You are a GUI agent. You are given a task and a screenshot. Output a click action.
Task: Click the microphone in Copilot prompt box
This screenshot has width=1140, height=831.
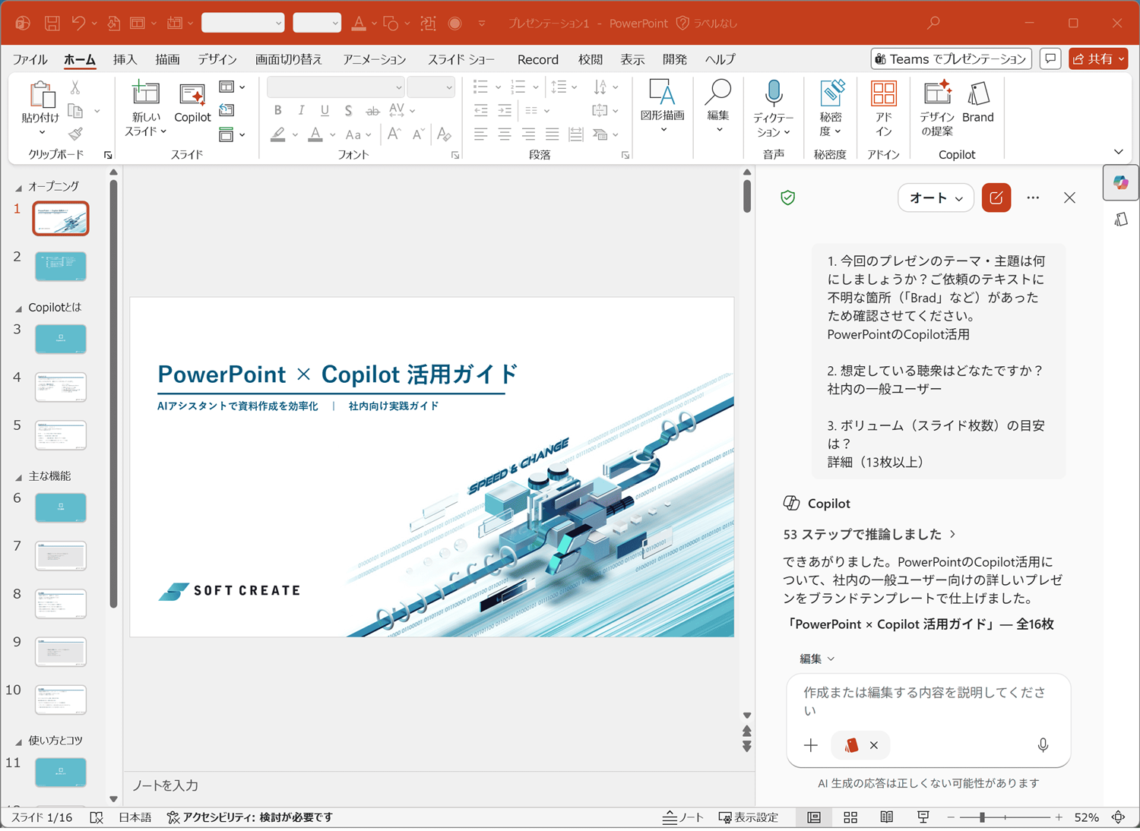coord(1043,745)
